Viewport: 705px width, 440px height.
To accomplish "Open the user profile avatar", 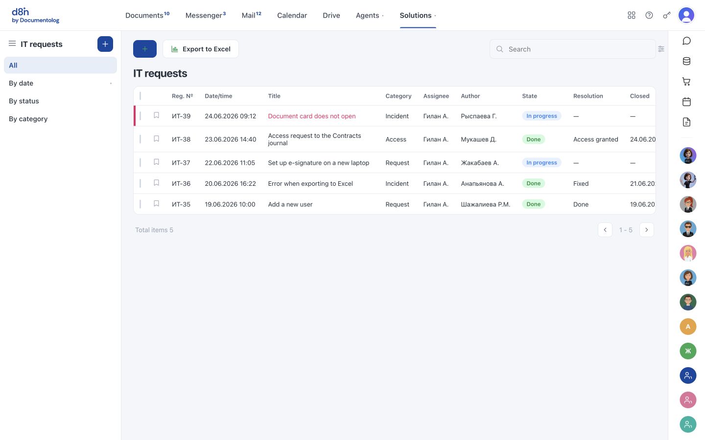I will pyautogui.click(x=686, y=15).
